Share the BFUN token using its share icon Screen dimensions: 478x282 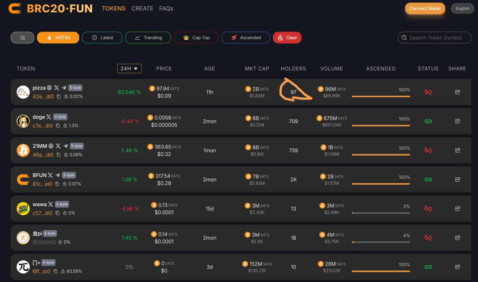[458, 179]
